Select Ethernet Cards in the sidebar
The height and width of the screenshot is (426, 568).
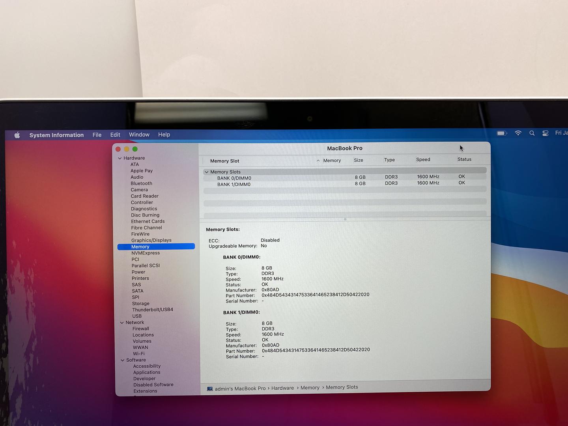tap(148, 221)
